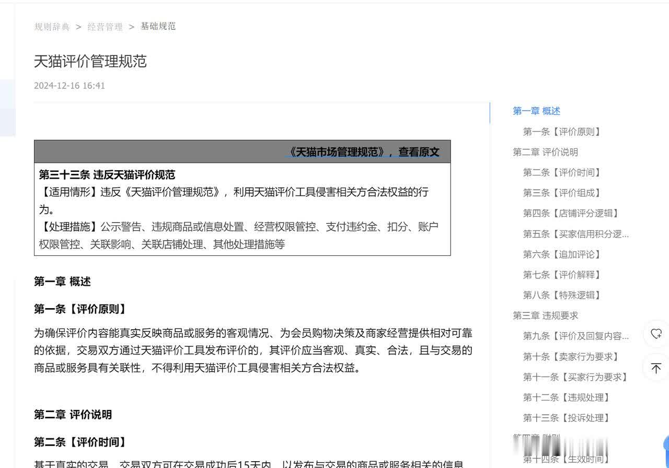Image resolution: width=669 pixels, height=468 pixels.
Task: Select 第九条【评价及回复内容... outline entry
Action: pyautogui.click(x=576, y=336)
